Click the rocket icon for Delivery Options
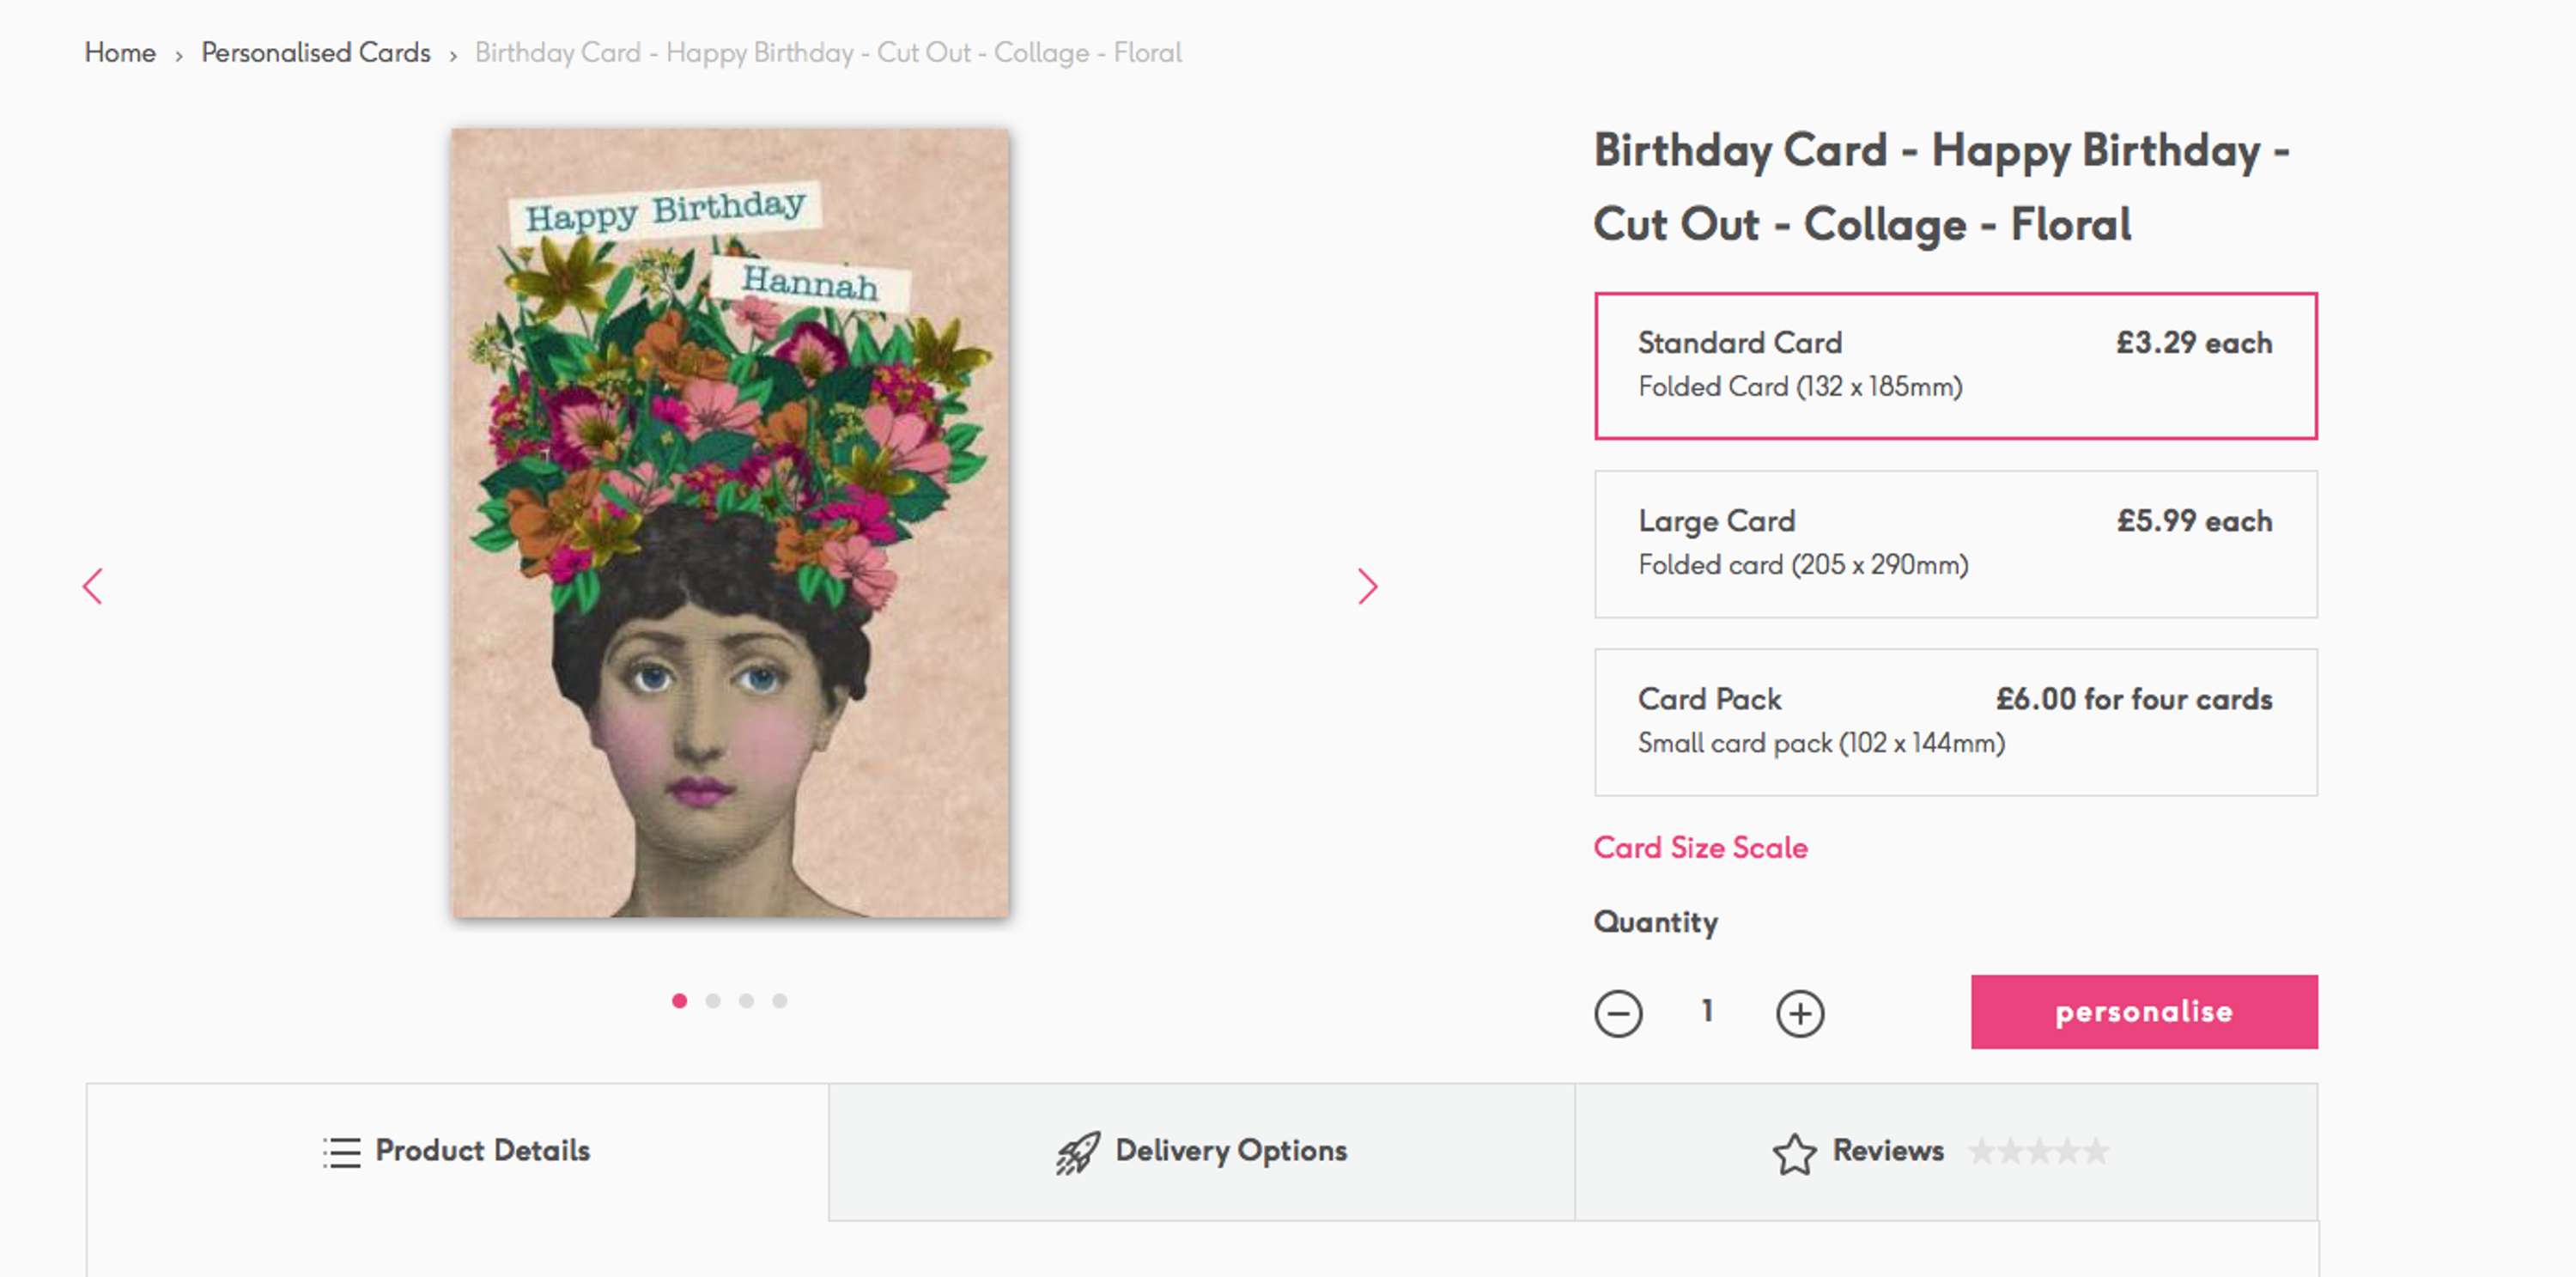 (1078, 1152)
